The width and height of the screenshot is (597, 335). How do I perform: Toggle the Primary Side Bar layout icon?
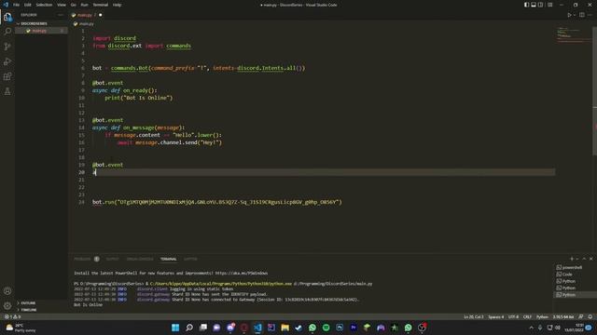click(x=526, y=5)
